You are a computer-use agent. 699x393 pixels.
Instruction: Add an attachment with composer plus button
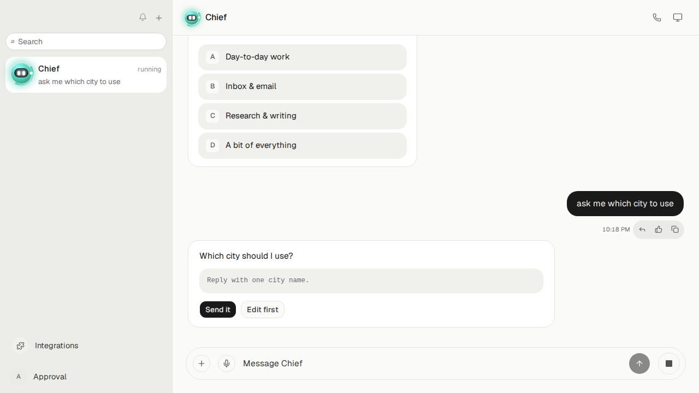(x=202, y=364)
